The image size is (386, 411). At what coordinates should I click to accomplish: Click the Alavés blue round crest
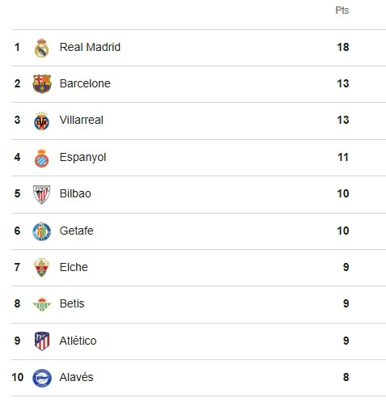click(42, 378)
